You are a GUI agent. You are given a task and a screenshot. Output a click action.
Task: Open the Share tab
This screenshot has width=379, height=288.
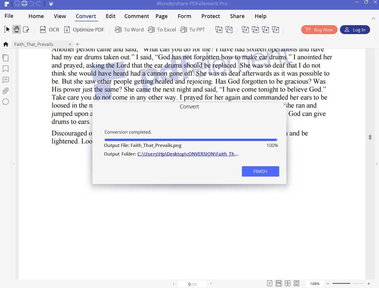click(237, 16)
